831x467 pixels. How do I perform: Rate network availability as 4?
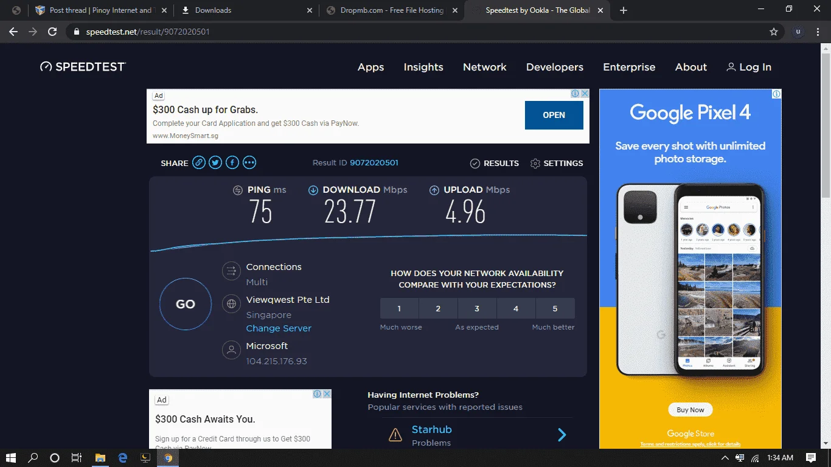[x=516, y=308]
